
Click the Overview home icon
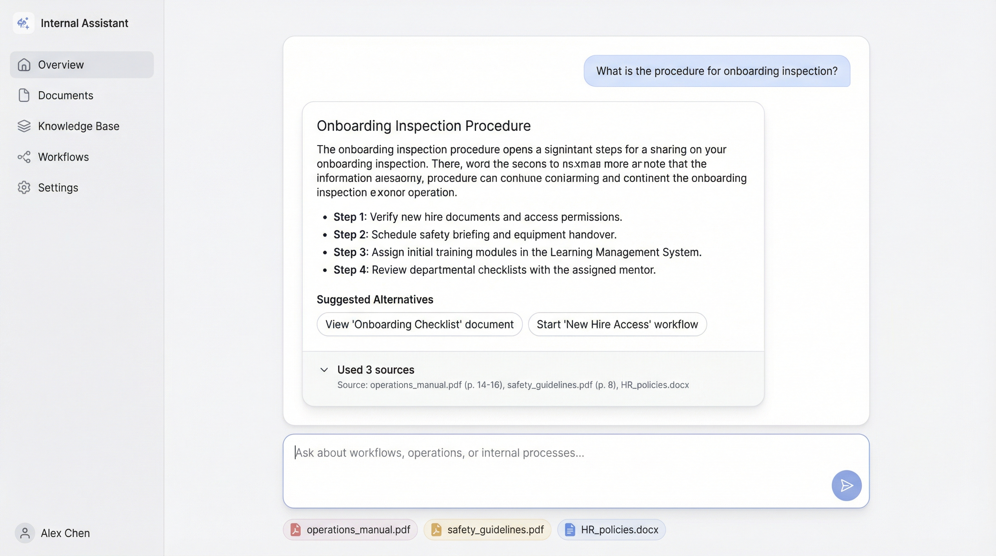24,65
